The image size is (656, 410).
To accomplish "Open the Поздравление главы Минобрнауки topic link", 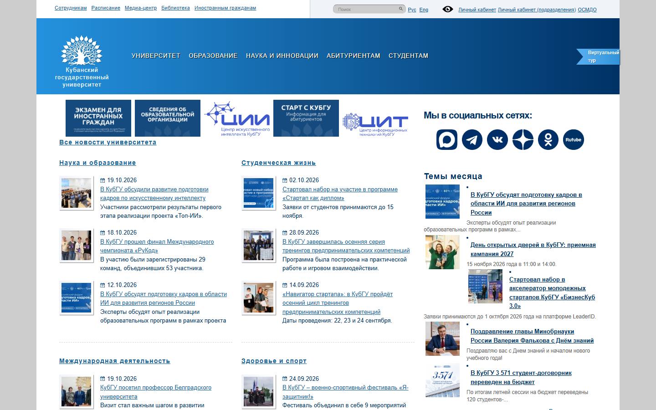I will click(532, 336).
